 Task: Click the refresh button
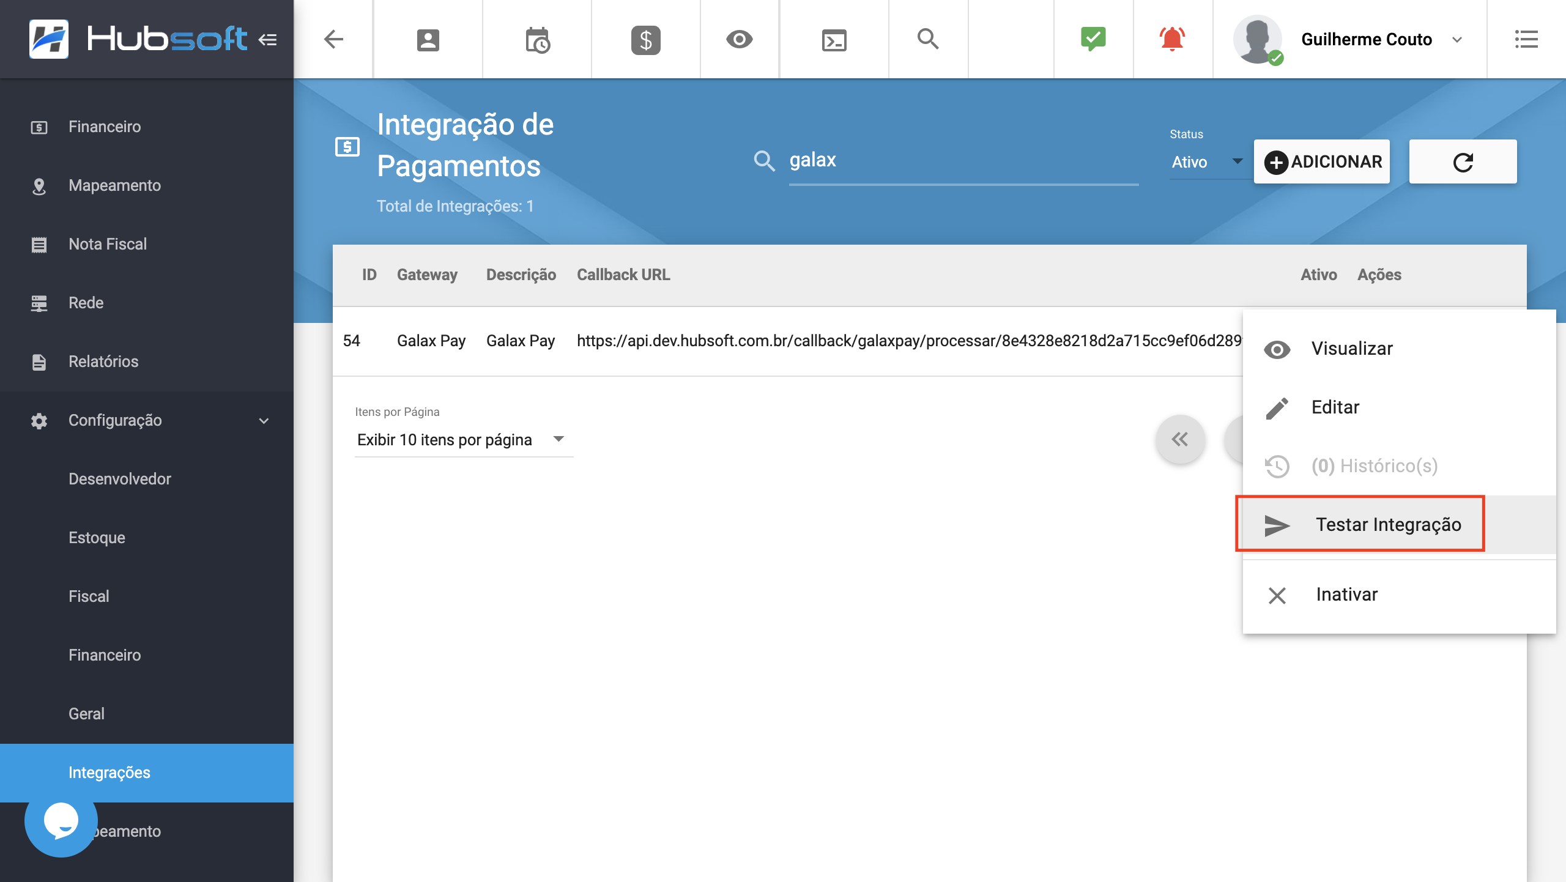pyautogui.click(x=1463, y=161)
